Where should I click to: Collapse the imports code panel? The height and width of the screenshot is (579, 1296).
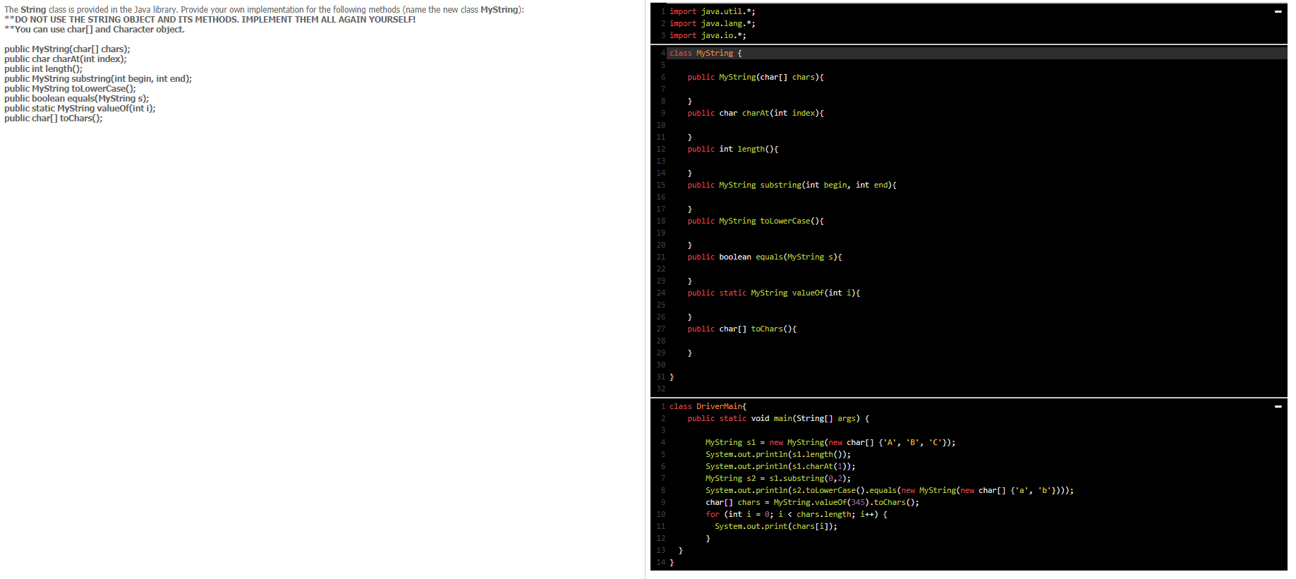click(x=1278, y=11)
